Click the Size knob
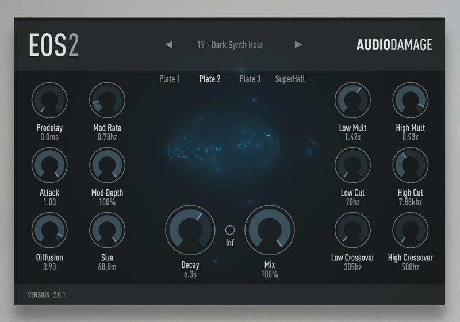Viewport: 460px width, 322px height. (108, 230)
